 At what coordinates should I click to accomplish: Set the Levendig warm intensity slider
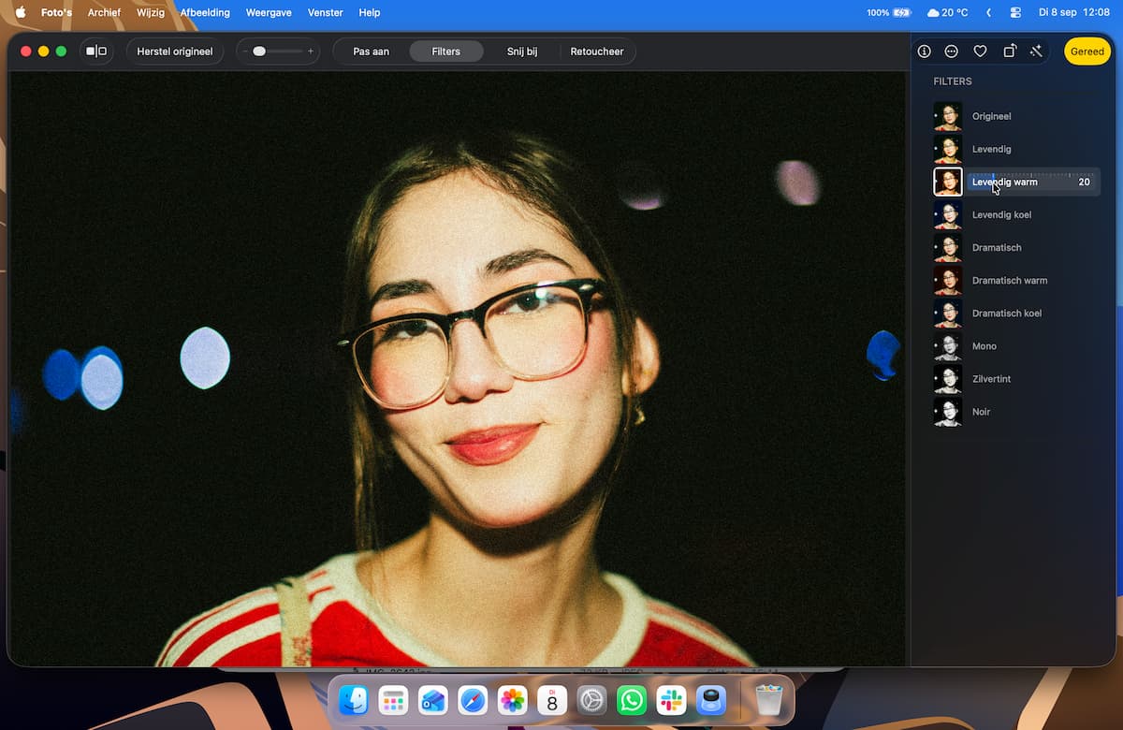(1032, 182)
